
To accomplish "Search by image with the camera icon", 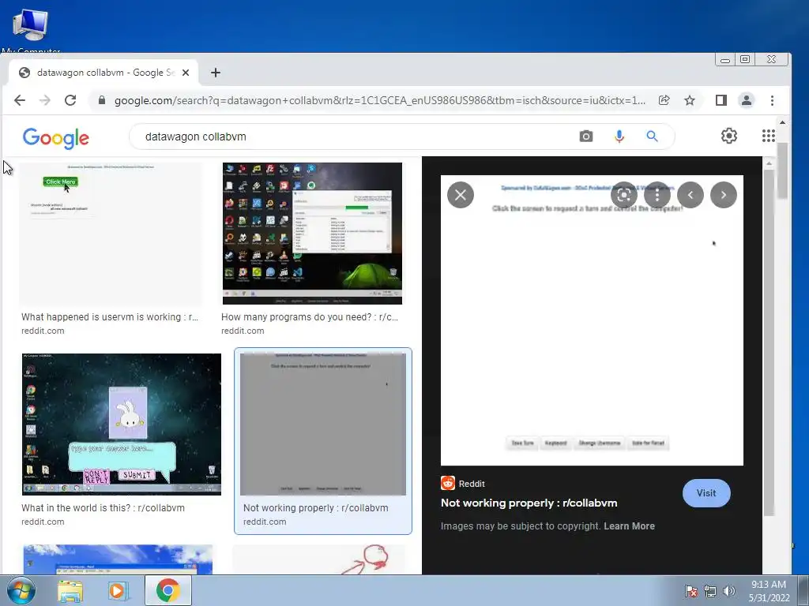I will [586, 137].
